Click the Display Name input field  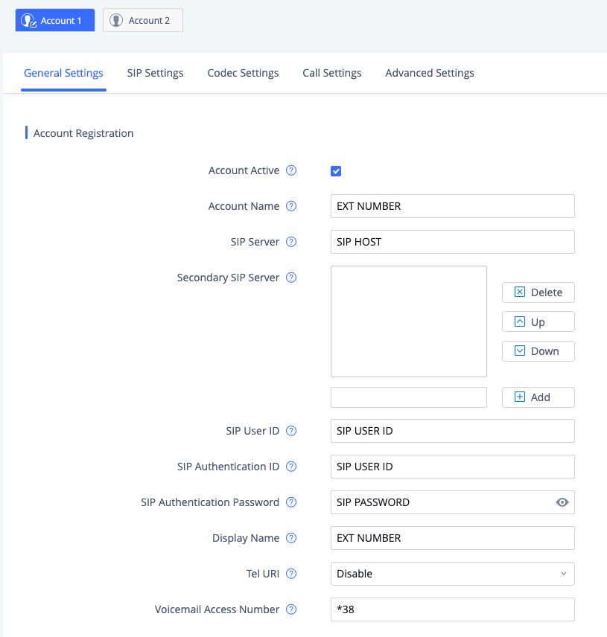pos(453,538)
